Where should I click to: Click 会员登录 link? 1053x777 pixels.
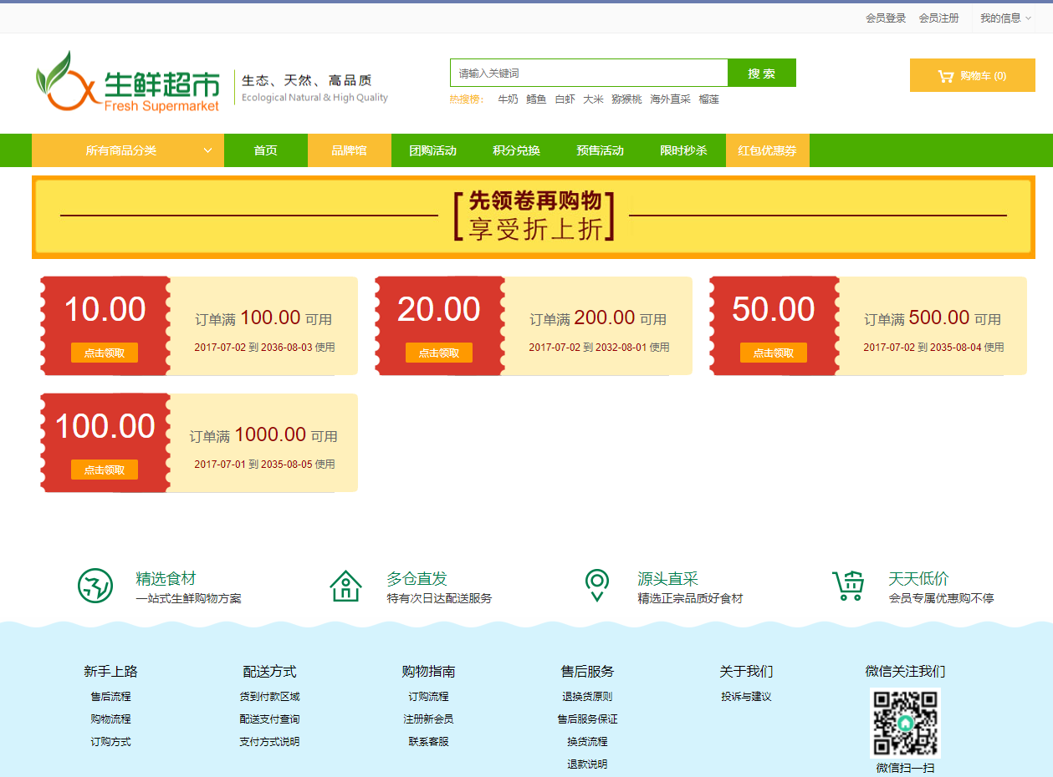coord(886,18)
